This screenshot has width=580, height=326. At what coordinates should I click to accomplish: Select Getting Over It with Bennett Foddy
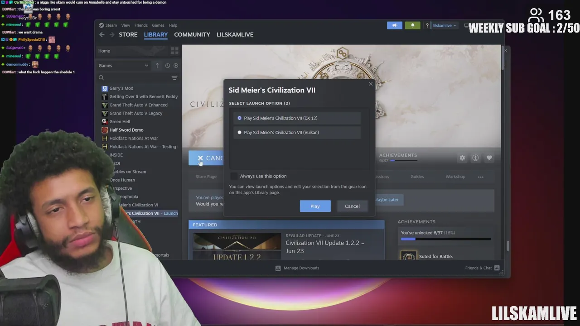(143, 96)
